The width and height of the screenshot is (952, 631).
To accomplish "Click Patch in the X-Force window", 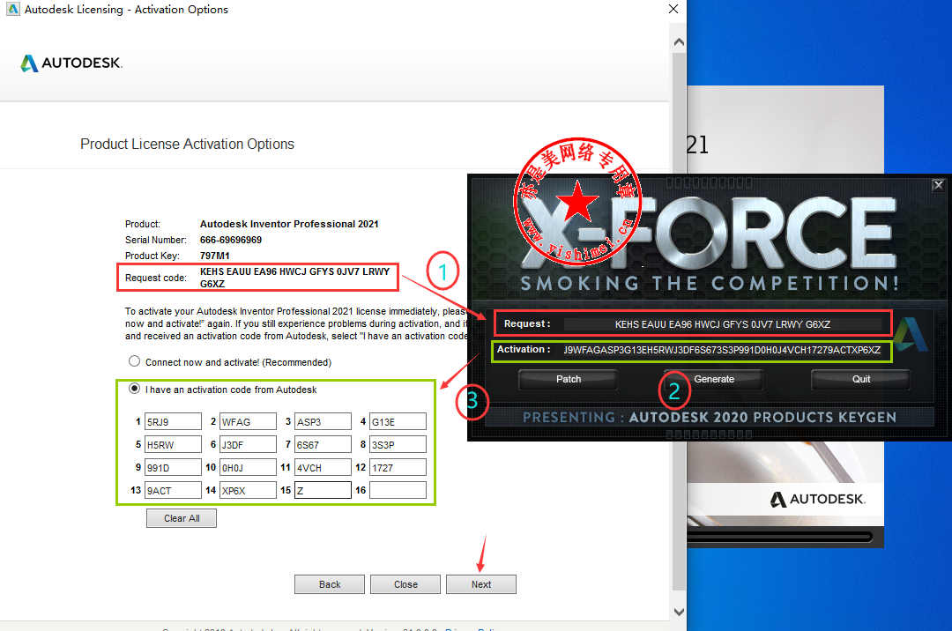I will click(569, 379).
